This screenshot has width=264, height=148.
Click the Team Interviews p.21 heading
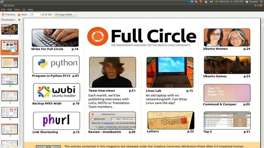[112, 90]
